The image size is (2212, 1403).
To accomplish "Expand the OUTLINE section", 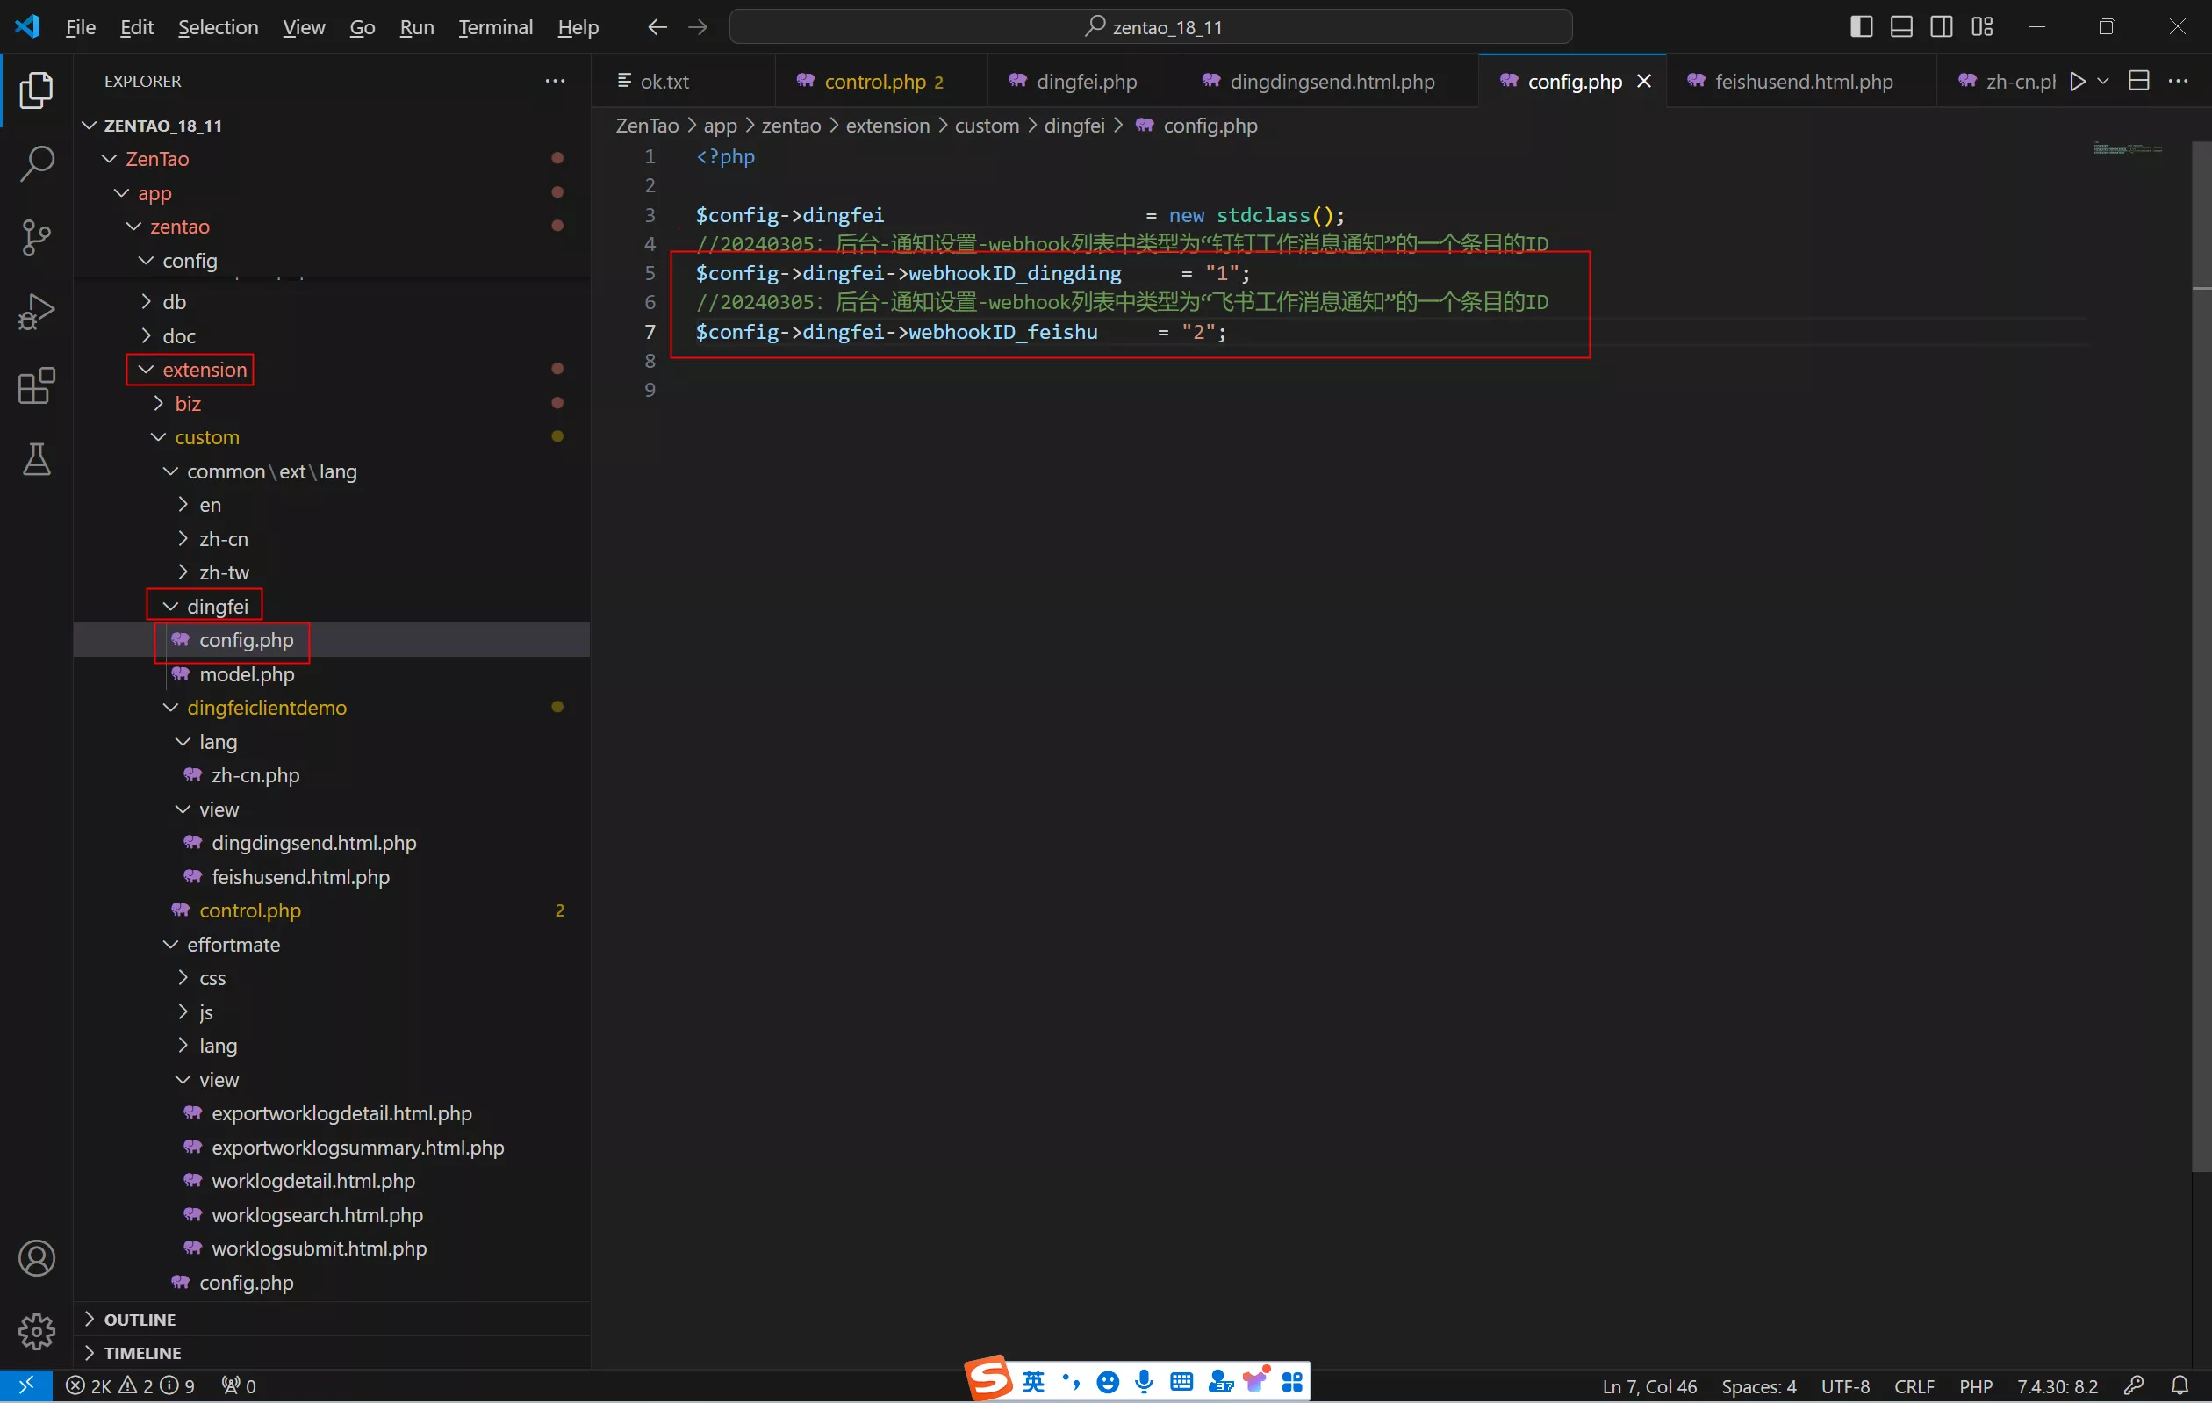I will 140,1320.
